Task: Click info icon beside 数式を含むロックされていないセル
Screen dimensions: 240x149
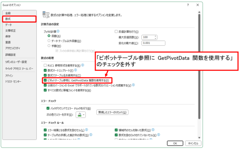Action: click(x=159, y=135)
